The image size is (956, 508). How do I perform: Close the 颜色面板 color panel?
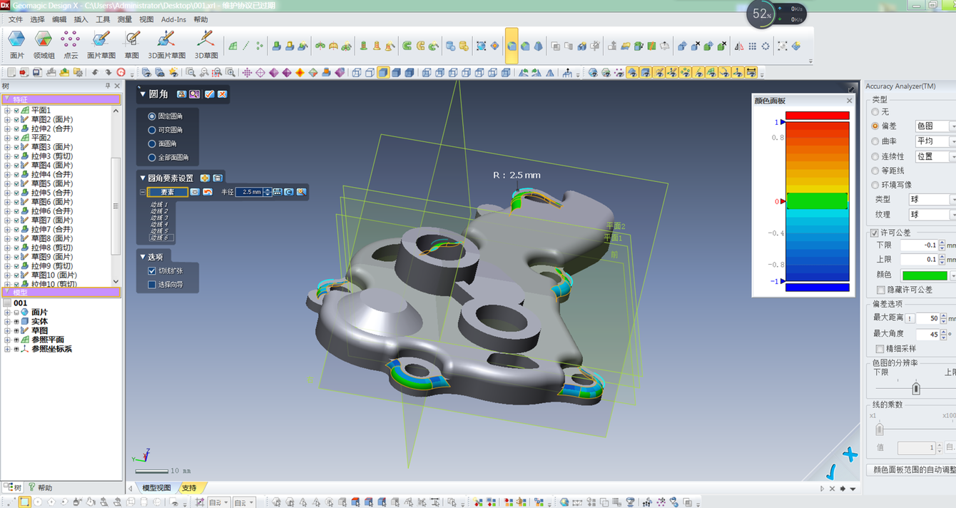click(849, 101)
